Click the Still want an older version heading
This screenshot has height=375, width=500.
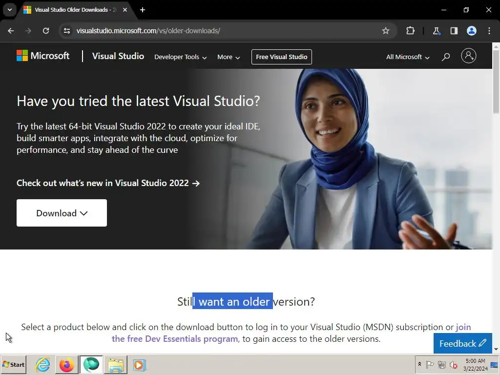pos(246,301)
